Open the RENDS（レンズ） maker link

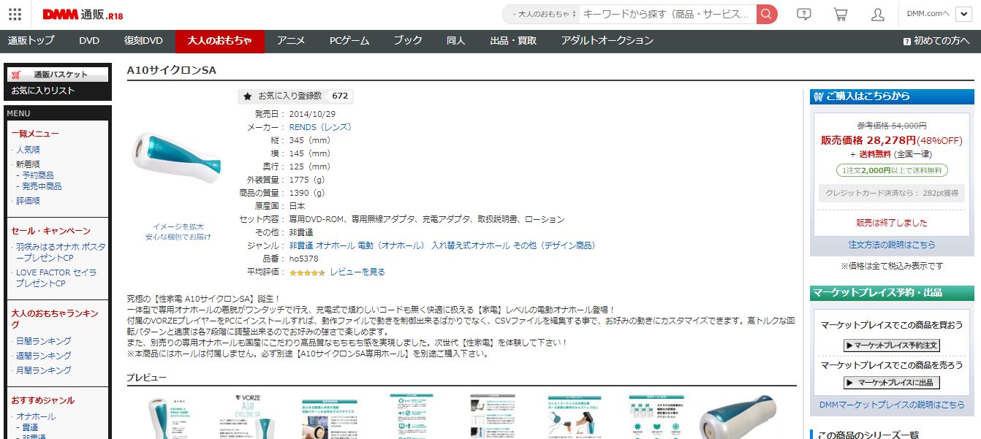pos(320,127)
